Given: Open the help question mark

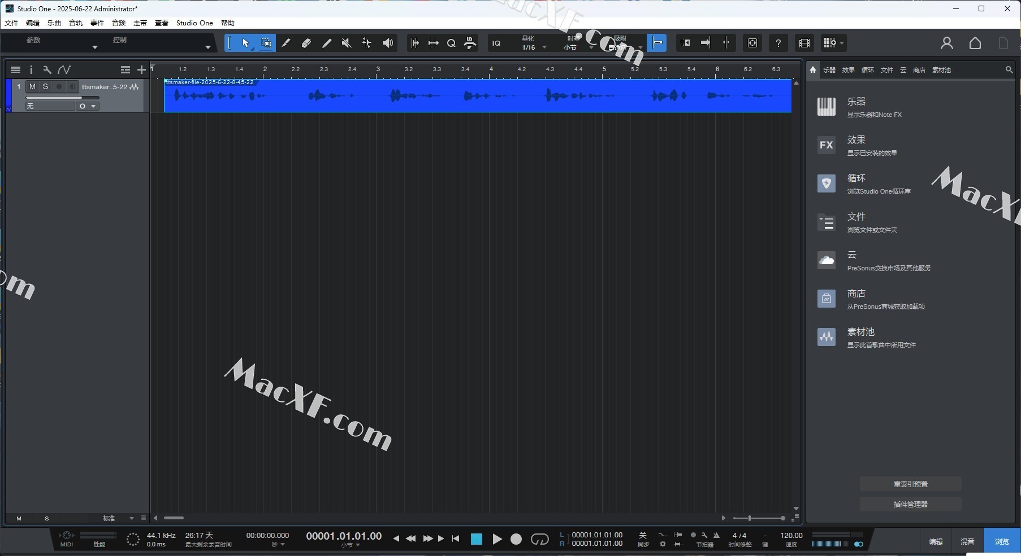Looking at the screenshot, I should pos(778,43).
